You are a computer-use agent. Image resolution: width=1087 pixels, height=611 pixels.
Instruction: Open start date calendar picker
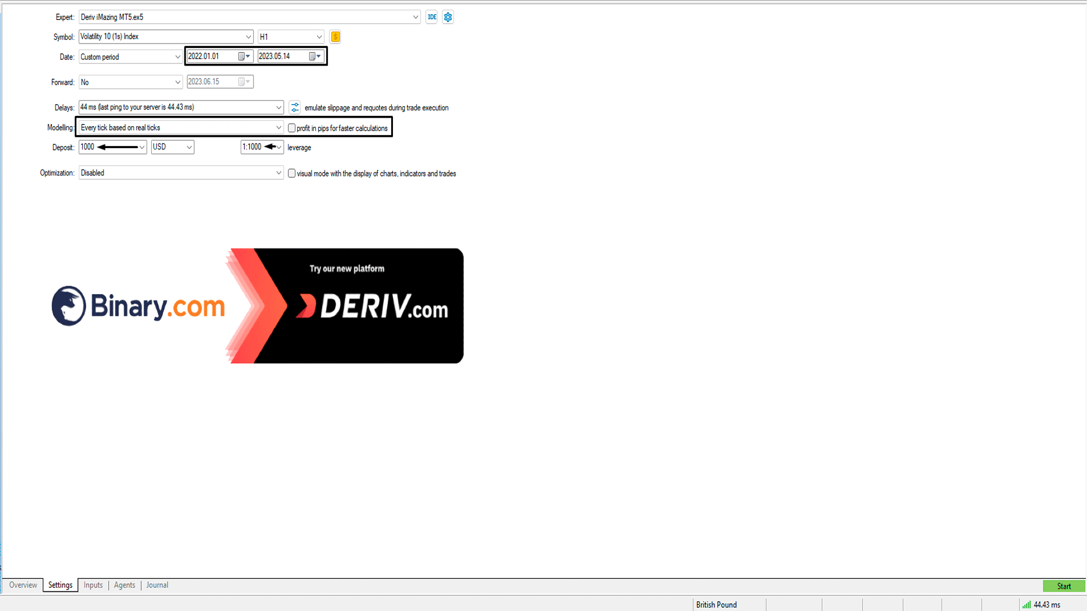coord(244,56)
